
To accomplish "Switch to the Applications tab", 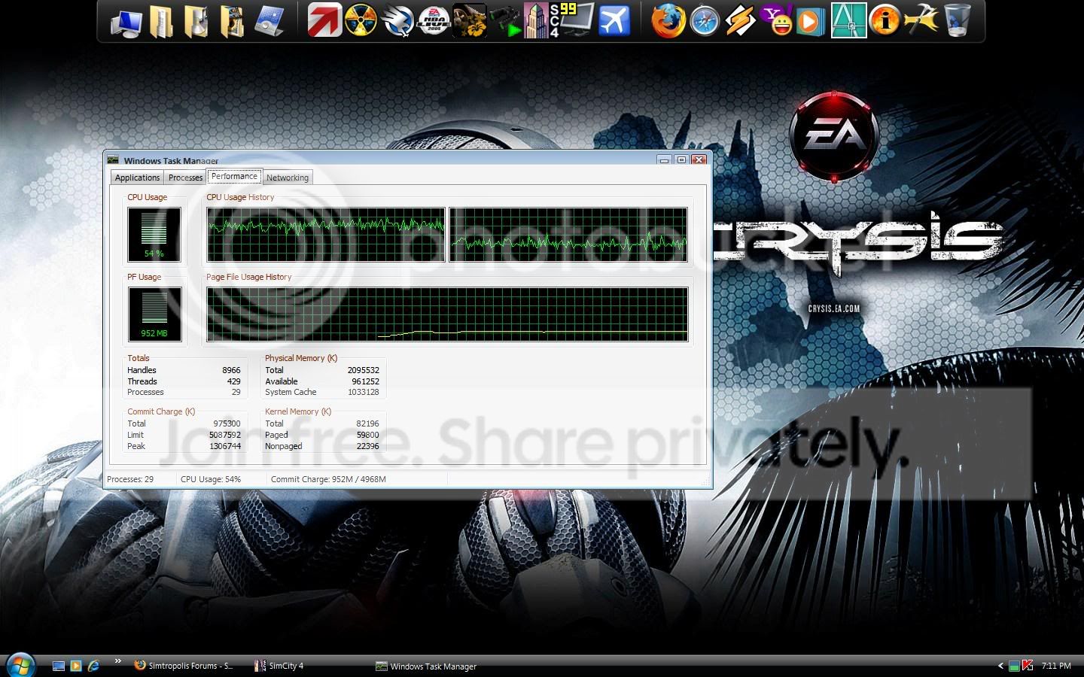I will [137, 178].
